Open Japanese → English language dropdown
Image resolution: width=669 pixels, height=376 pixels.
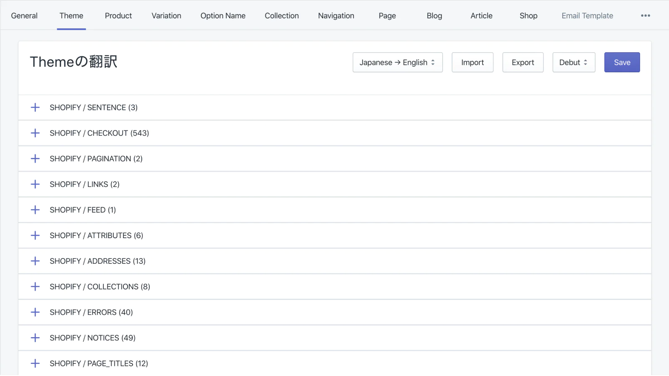pos(397,62)
